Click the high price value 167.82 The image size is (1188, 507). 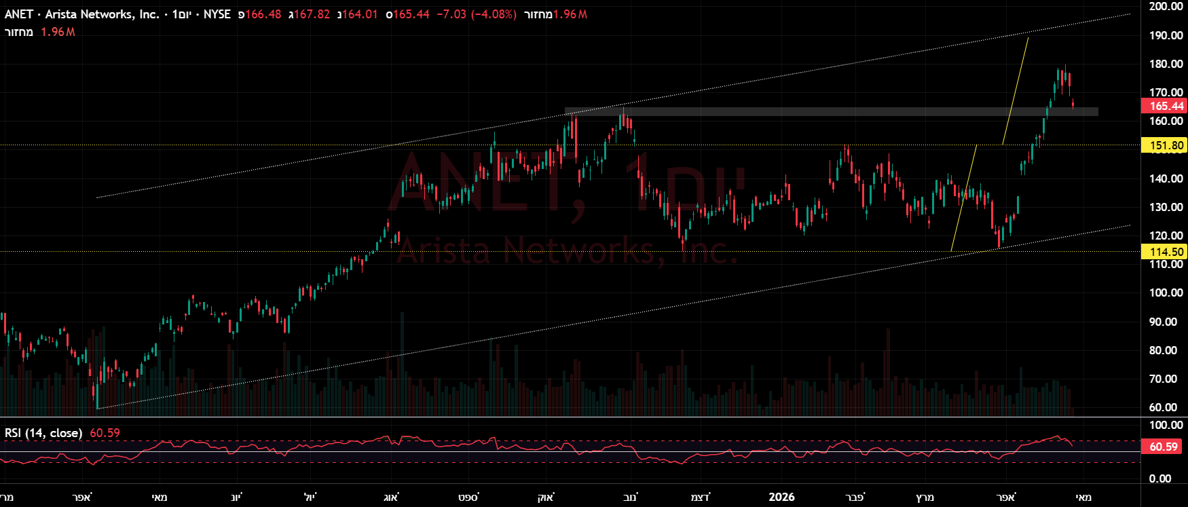point(312,14)
